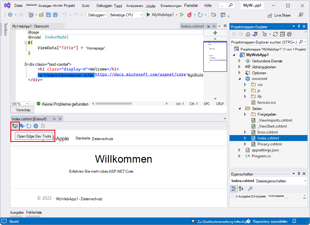Pin the Index.cshtml Entwurf panel
The image size is (310, 225).
click(53, 119)
